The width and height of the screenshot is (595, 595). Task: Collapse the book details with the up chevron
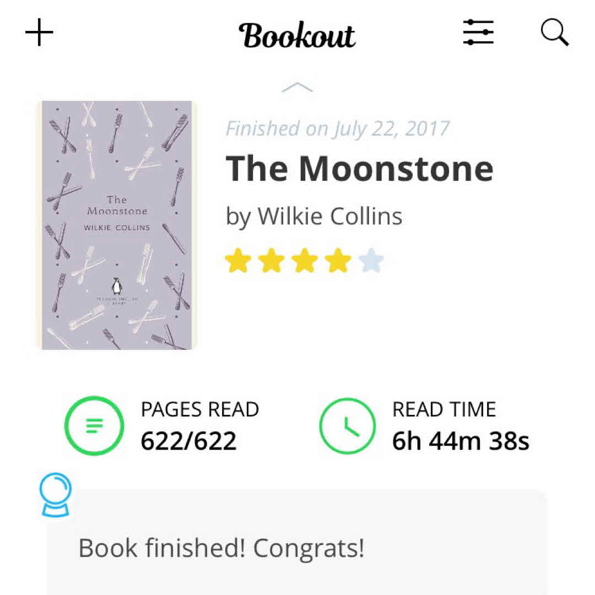[297, 87]
